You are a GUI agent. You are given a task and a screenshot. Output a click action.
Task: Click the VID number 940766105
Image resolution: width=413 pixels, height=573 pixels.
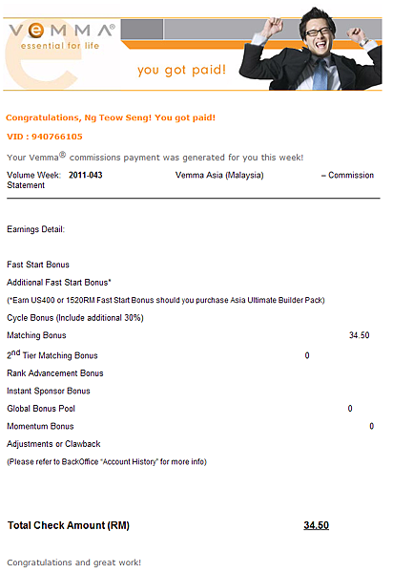(x=57, y=137)
